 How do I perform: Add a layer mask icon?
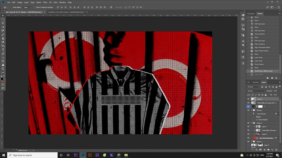[x=260, y=150]
